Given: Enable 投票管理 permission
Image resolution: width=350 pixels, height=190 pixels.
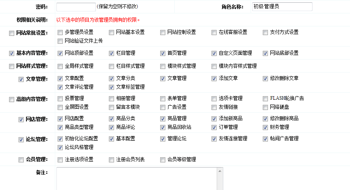Looking at the screenshot, I should (x=60, y=99).
